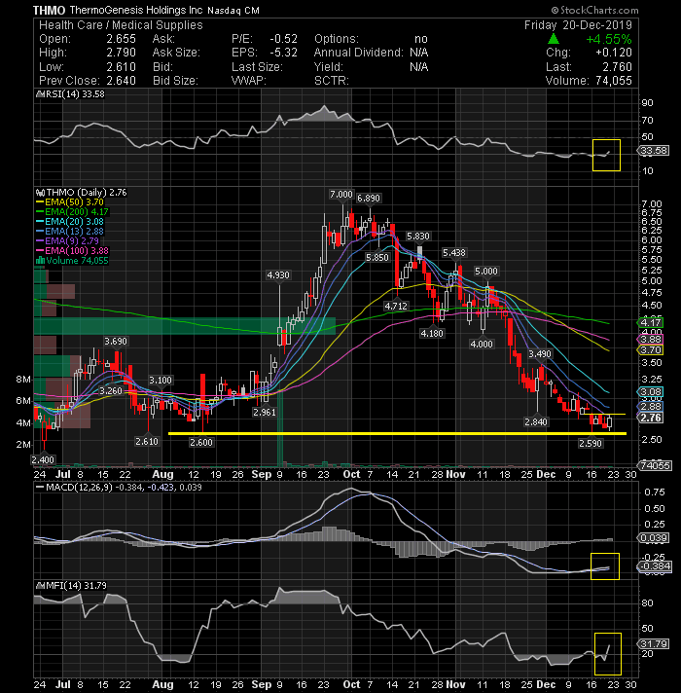Click the Health Care / Medical Supplies sector label
681x693 pixels.
[x=121, y=25]
